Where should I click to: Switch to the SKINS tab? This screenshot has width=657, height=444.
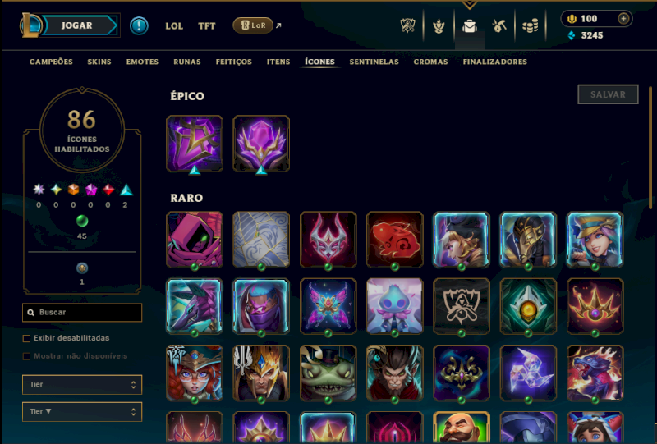coord(99,62)
